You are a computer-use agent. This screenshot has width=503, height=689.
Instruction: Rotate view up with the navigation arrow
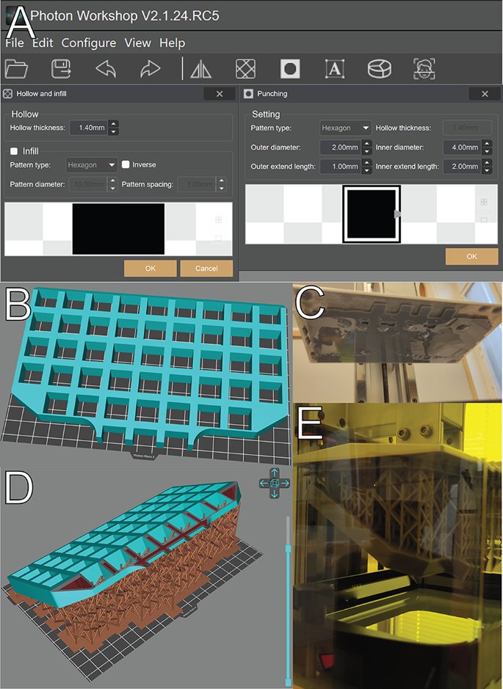pos(275,473)
